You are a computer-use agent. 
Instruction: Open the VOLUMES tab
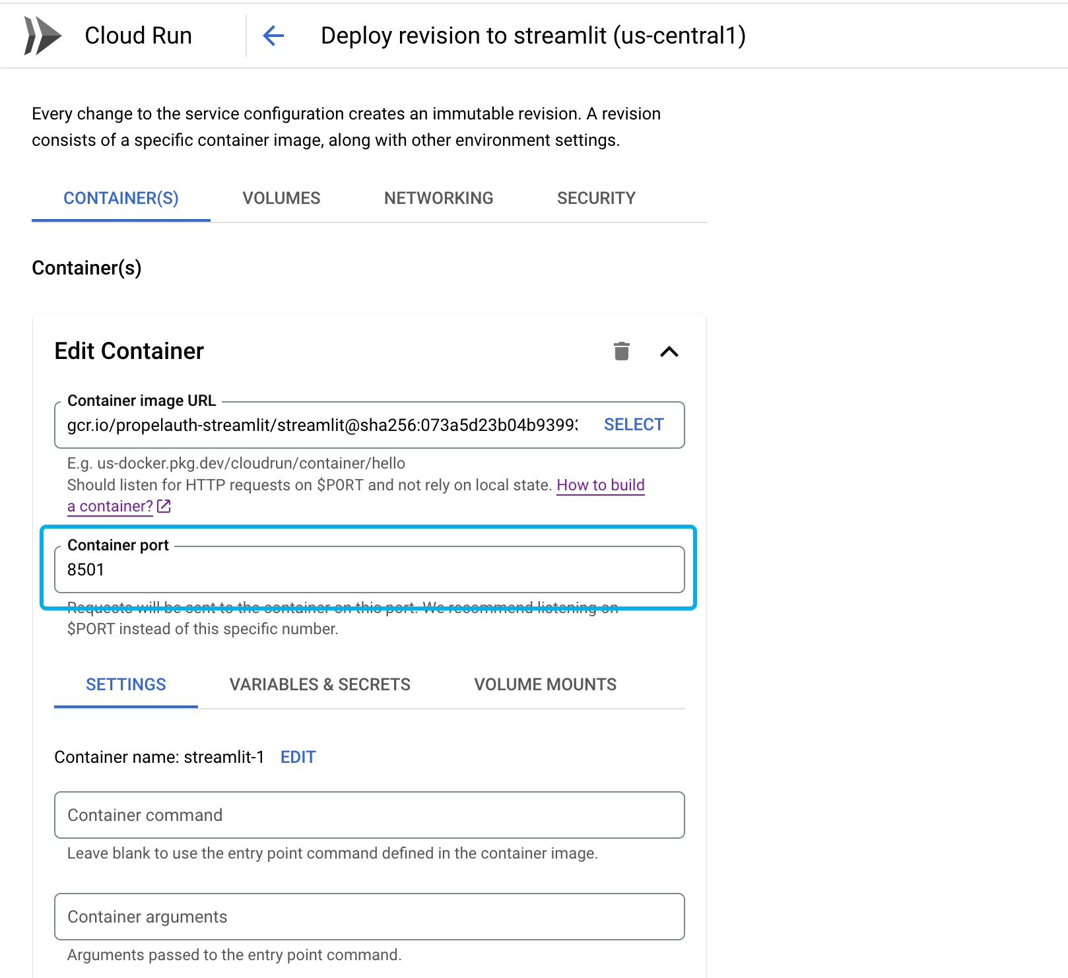point(281,198)
